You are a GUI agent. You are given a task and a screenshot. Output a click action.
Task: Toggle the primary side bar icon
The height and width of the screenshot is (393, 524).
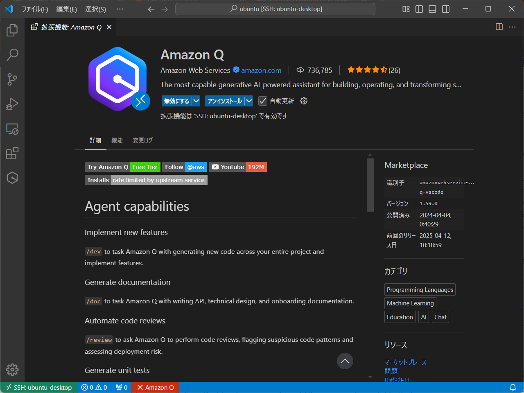(419, 9)
